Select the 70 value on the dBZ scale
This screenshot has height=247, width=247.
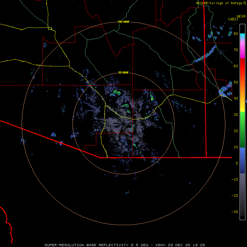click(236, 50)
